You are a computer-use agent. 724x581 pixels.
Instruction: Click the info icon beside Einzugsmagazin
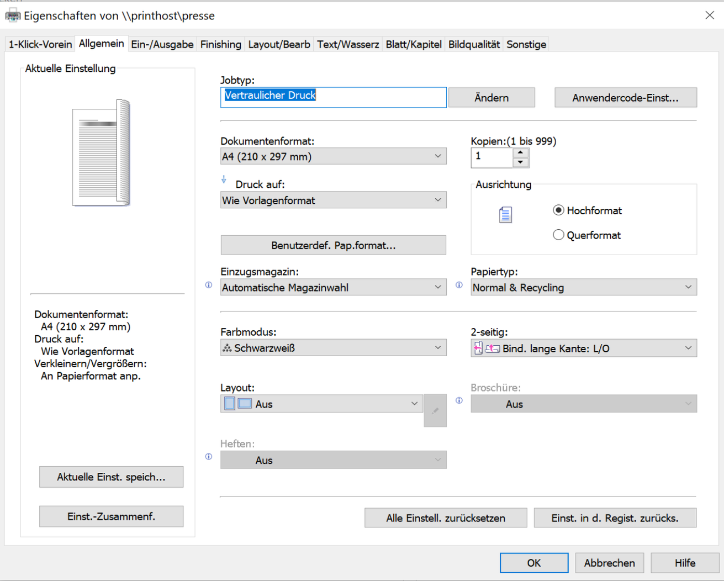tap(209, 285)
